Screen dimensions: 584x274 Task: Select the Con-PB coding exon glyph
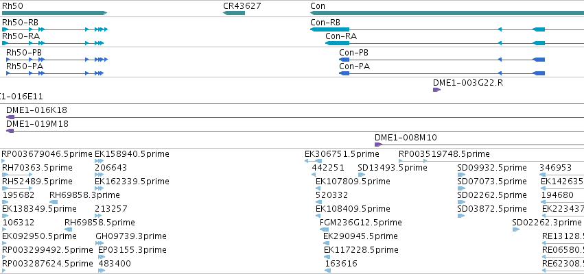point(344,60)
